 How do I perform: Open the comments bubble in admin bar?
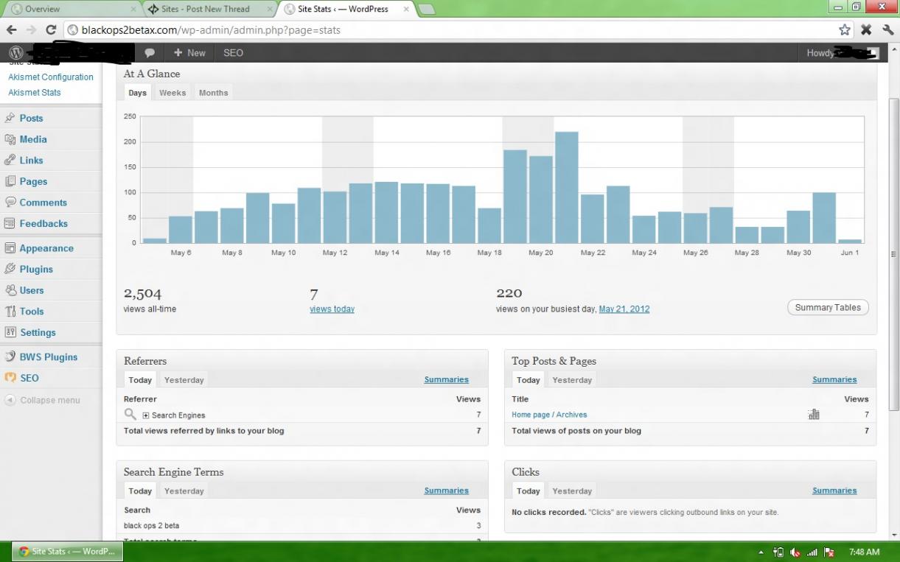pyautogui.click(x=150, y=53)
